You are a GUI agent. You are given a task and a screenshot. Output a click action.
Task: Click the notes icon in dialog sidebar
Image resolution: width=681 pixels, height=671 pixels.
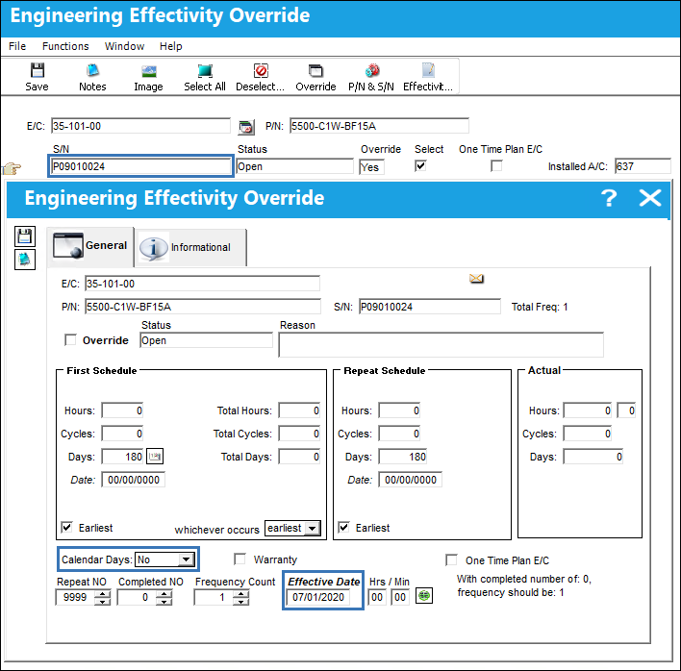coord(25,260)
